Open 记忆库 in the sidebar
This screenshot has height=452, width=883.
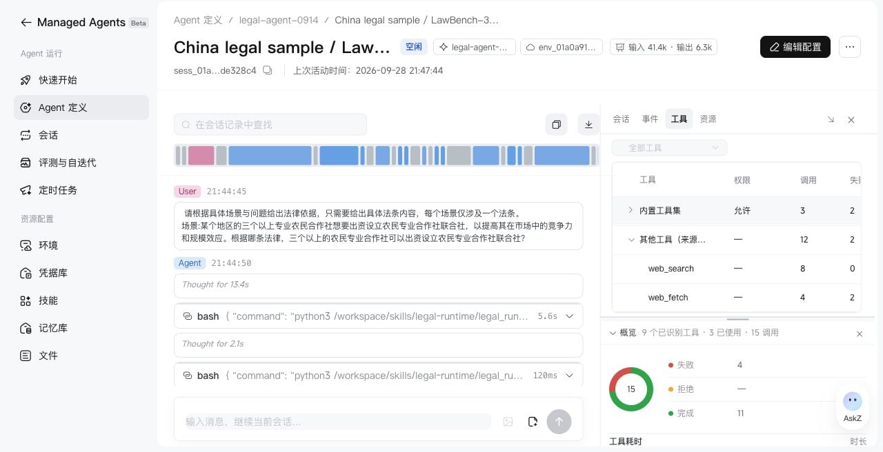pos(81,328)
